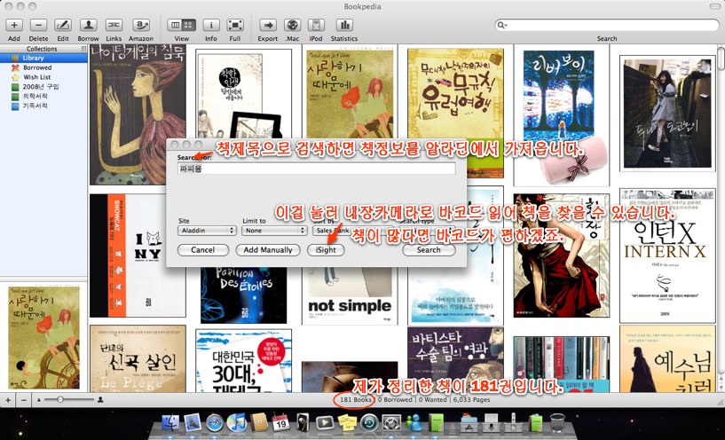This screenshot has width=725, height=440.
Task: Click the Amazon toolbar icon
Action: click(140, 25)
